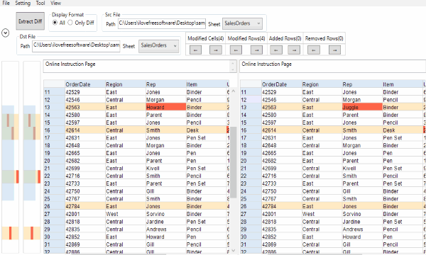Select the Only Diff radio option
The width and height of the screenshot is (426, 255).
click(x=70, y=23)
